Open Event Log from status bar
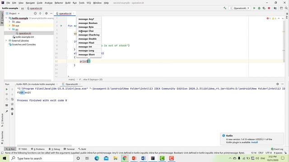Viewport: 289px width, 162px height. click(x=277, y=149)
